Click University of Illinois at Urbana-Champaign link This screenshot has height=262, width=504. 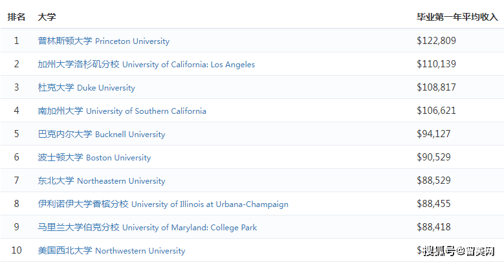163,204
